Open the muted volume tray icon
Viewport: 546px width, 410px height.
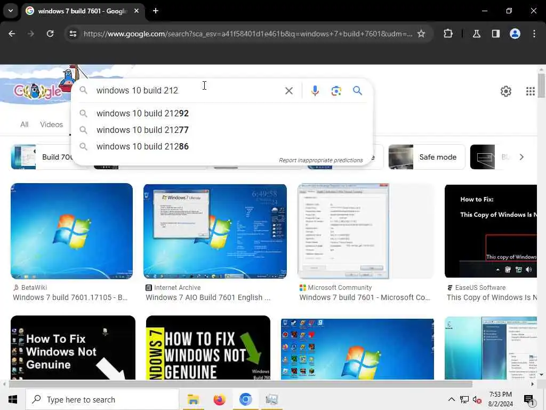click(477, 400)
